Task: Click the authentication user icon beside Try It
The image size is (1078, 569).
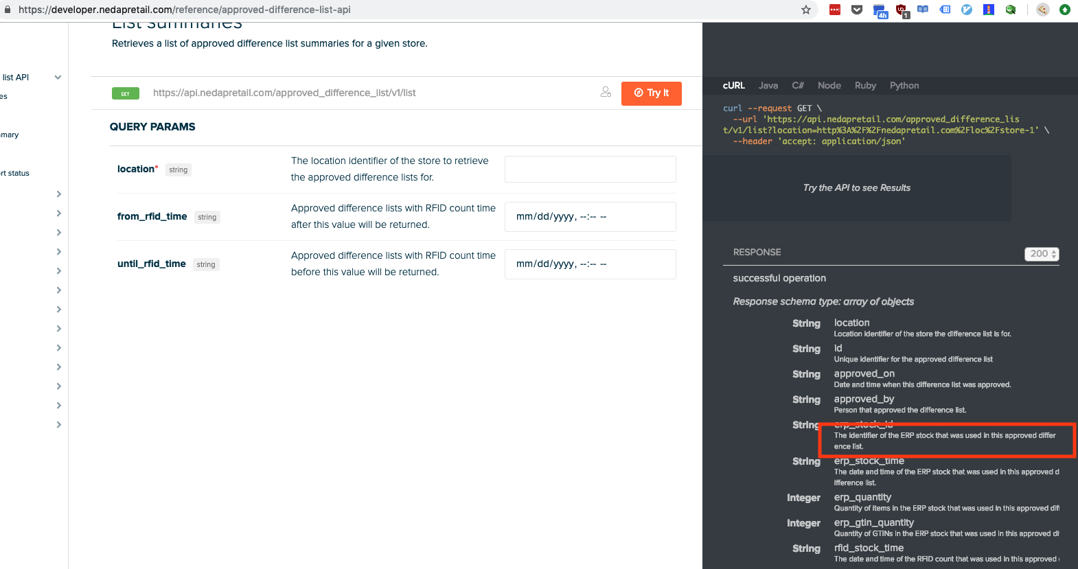Action: [x=606, y=92]
